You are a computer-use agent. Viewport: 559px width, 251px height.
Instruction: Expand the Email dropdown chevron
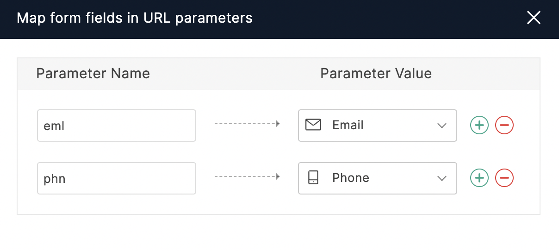(441, 125)
